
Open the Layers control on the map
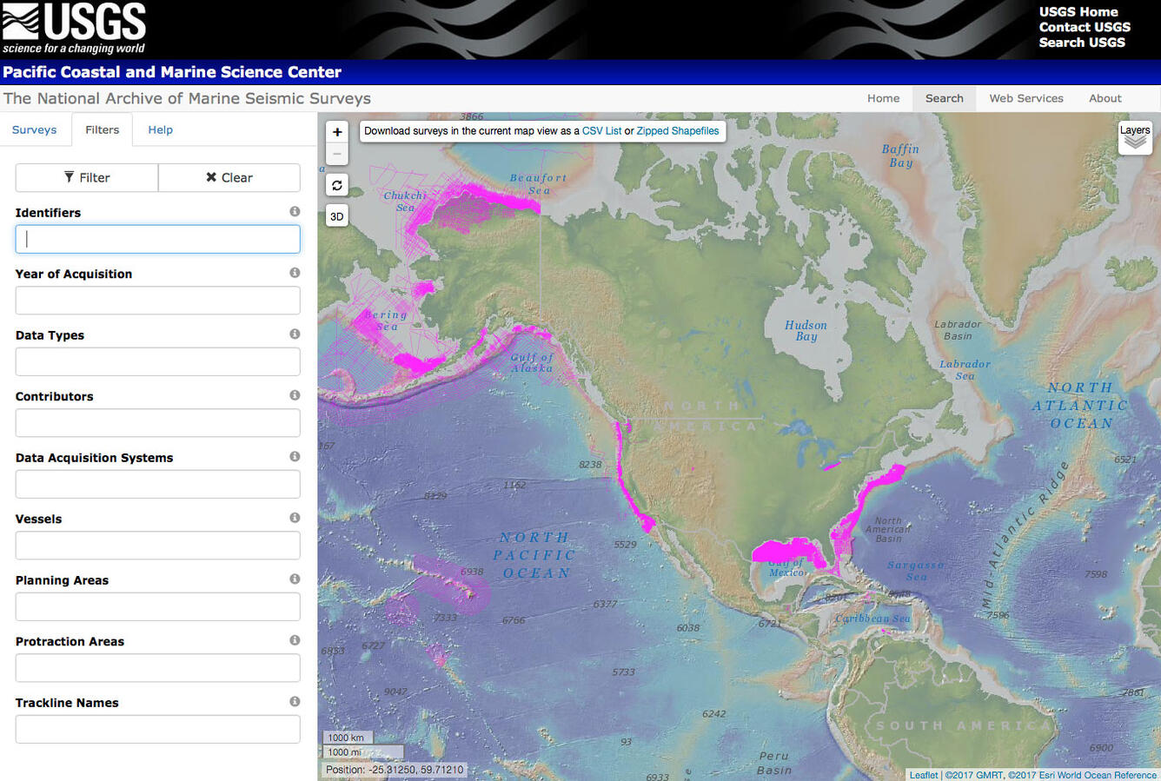pos(1135,136)
